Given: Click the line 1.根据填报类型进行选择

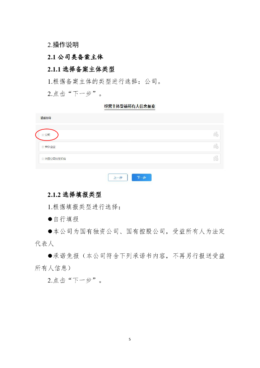Looking at the screenshot, I should coord(84,207).
